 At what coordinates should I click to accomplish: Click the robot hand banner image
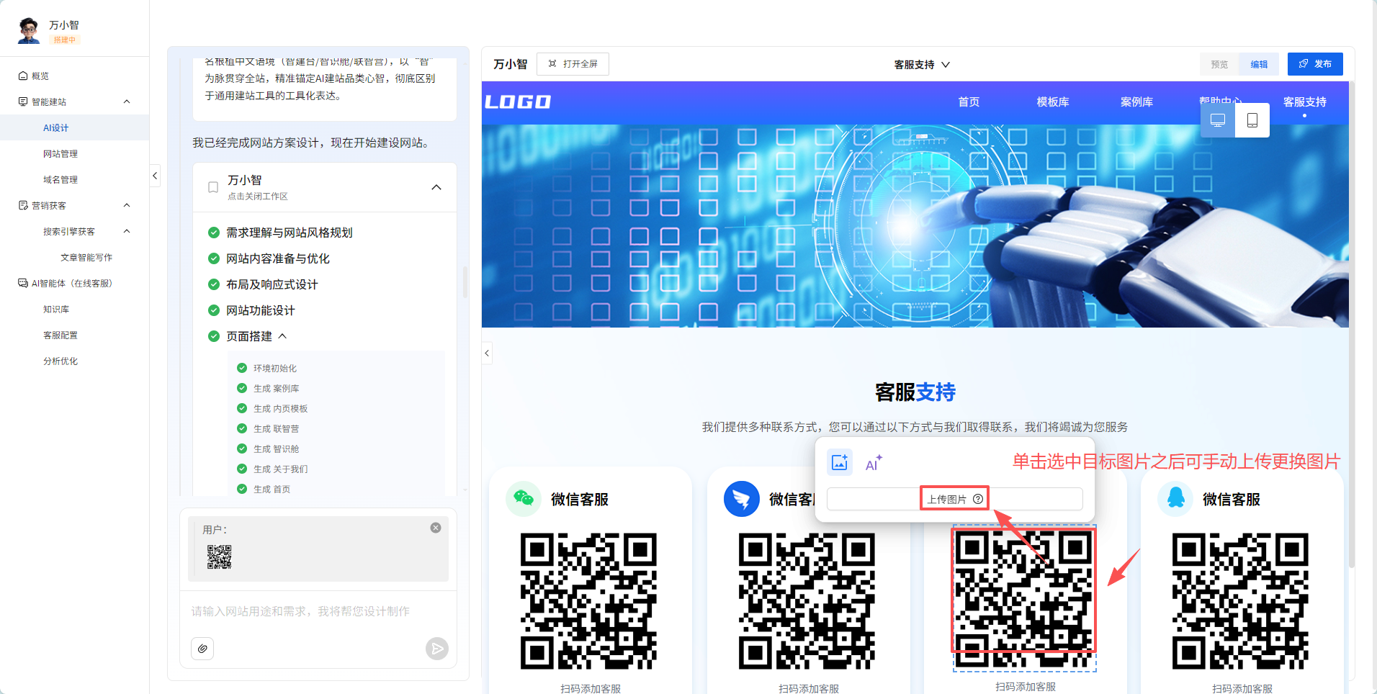915,226
